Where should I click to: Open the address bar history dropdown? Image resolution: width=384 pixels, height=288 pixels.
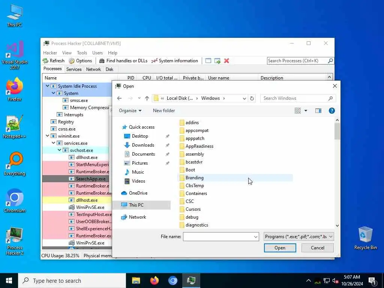tap(244, 99)
